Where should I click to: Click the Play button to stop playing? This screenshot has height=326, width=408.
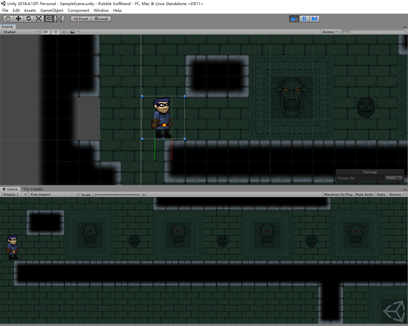pos(294,19)
